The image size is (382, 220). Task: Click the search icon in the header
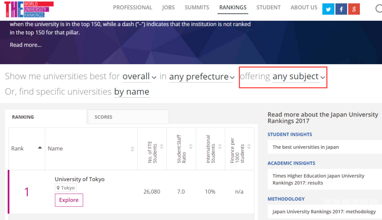[x=378, y=9]
